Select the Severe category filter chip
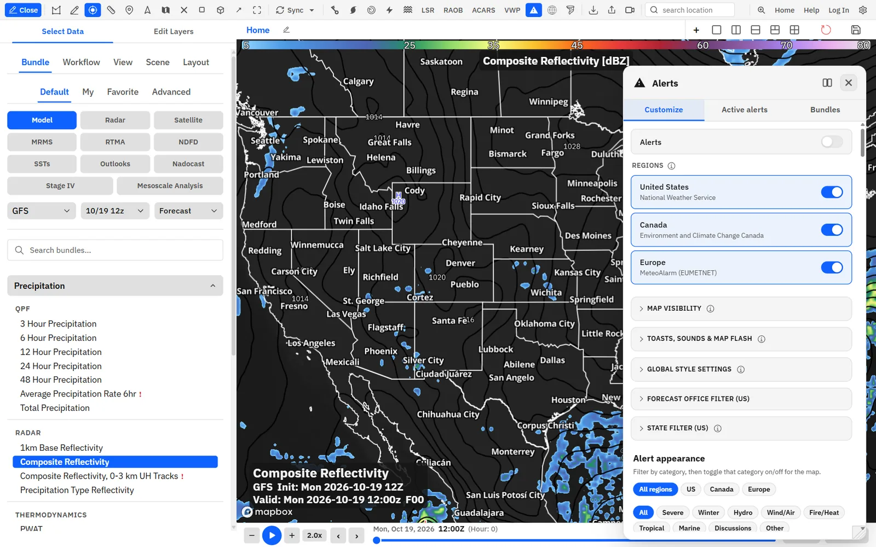876x547 pixels. click(672, 513)
